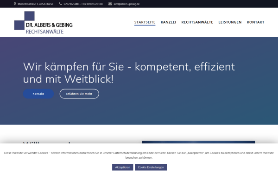Open Cookie Einstellungen
Viewport: 278px width, 174px height.
(151, 167)
